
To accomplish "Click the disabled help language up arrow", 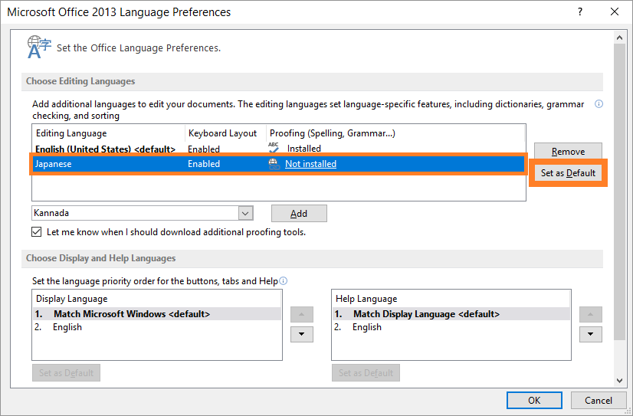I will click(x=591, y=314).
